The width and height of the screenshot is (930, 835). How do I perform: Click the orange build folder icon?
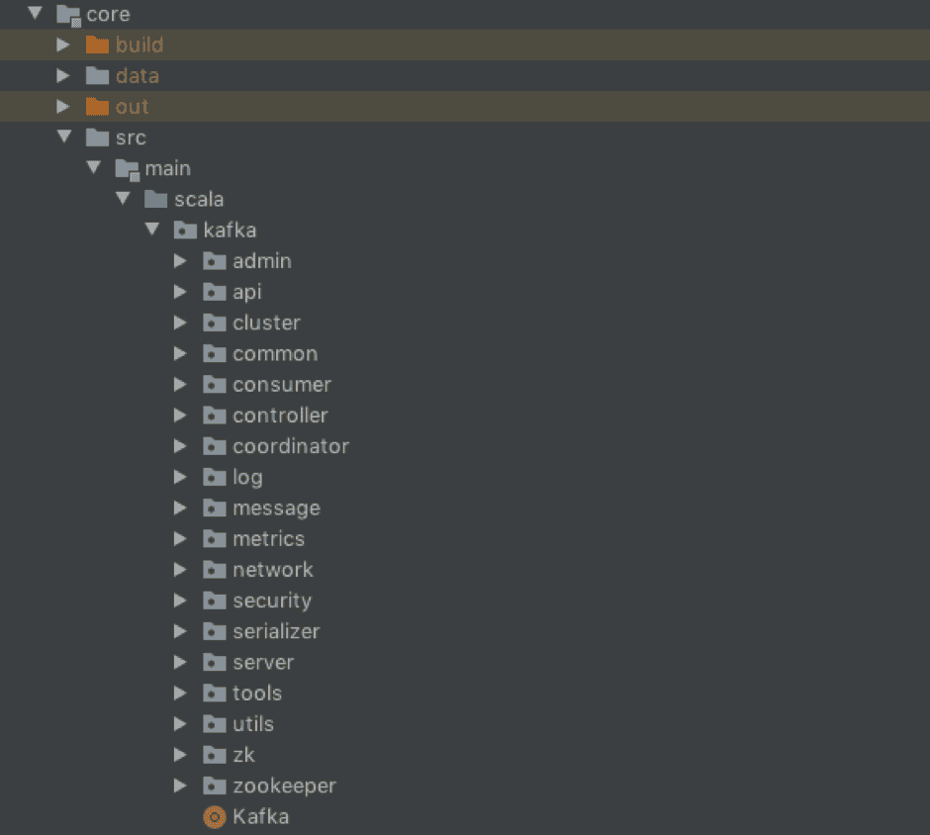tap(97, 45)
